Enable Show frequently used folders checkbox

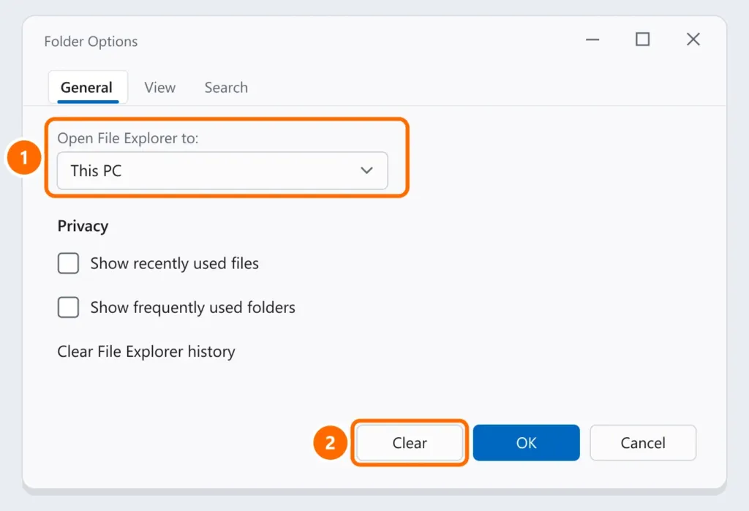68,307
